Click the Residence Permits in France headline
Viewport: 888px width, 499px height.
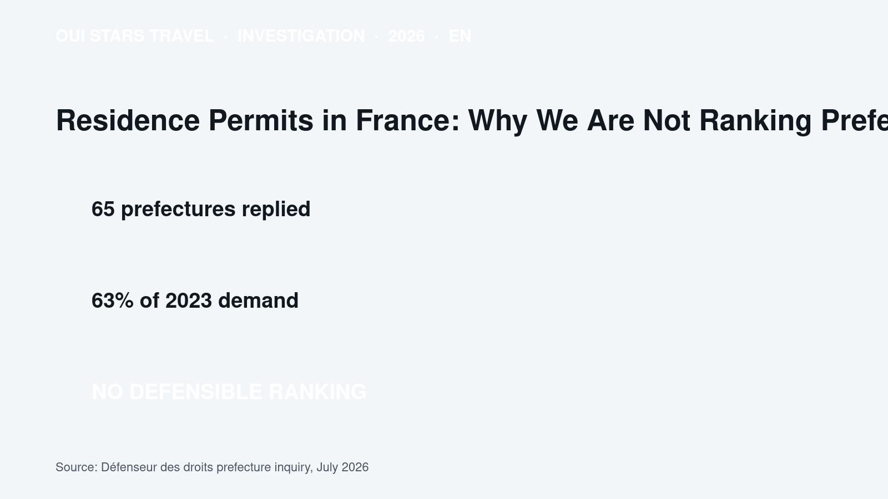click(472, 120)
